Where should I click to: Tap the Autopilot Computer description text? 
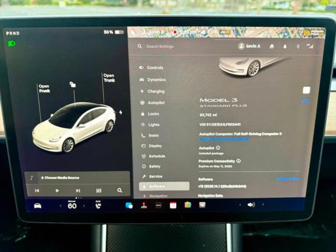click(x=240, y=134)
